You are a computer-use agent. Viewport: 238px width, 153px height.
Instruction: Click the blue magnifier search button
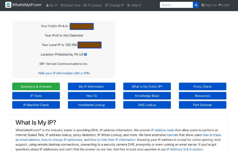point(196,5)
